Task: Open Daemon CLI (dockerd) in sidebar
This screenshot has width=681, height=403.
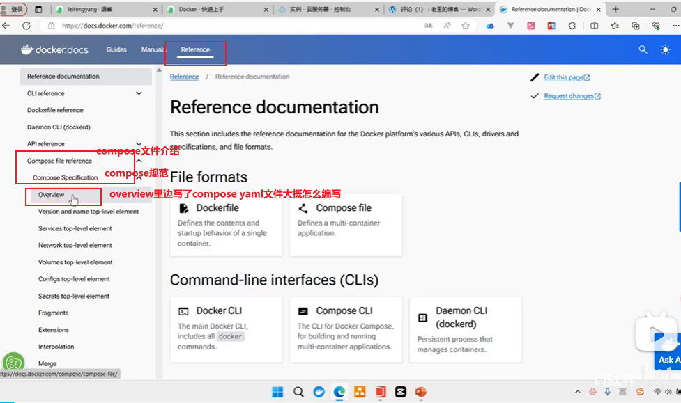Action: click(x=59, y=127)
